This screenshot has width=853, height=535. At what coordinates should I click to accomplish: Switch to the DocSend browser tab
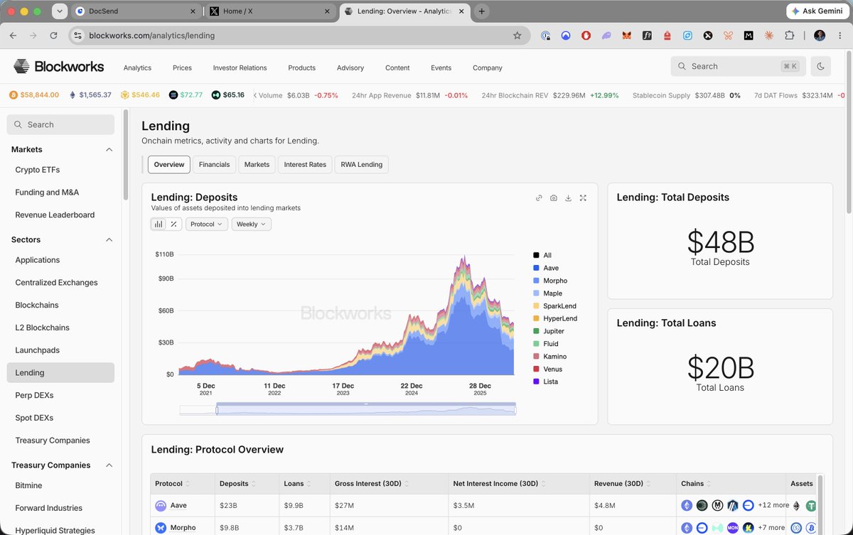(x=135, y=11)
